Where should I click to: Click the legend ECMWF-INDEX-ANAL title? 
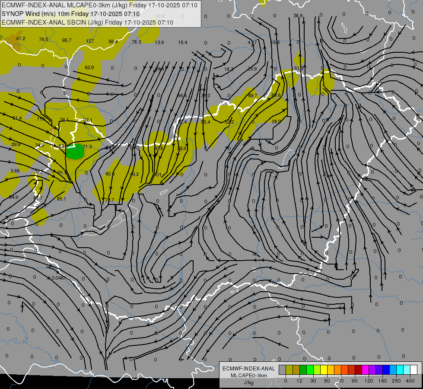(249, 369)
